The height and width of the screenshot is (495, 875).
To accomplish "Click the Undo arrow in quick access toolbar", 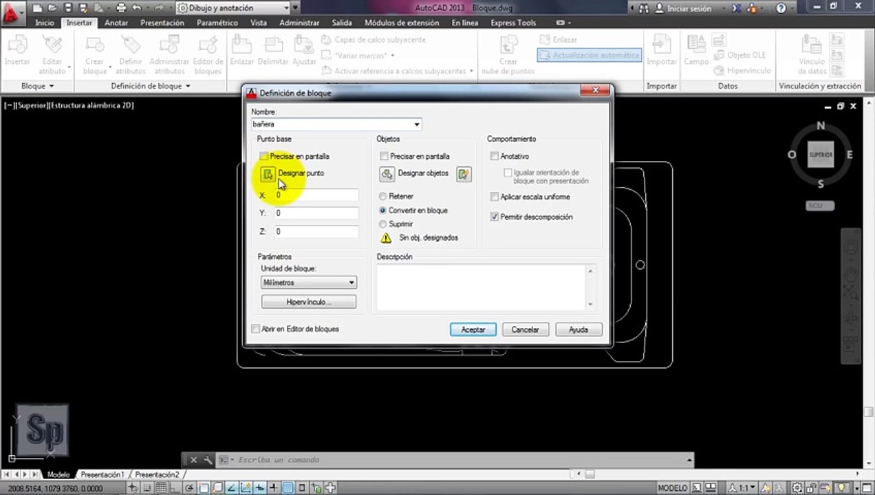I will (x=136, y=8).
